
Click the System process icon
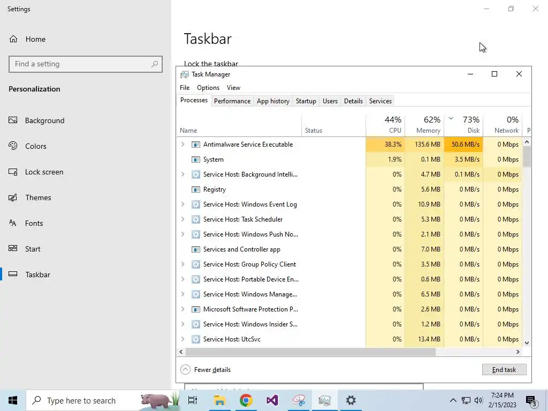[196, 159]
